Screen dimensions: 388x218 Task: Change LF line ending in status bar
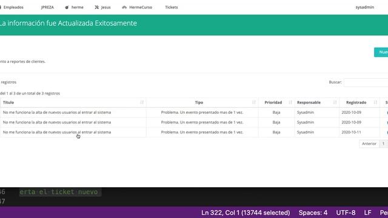coord(367,213)
